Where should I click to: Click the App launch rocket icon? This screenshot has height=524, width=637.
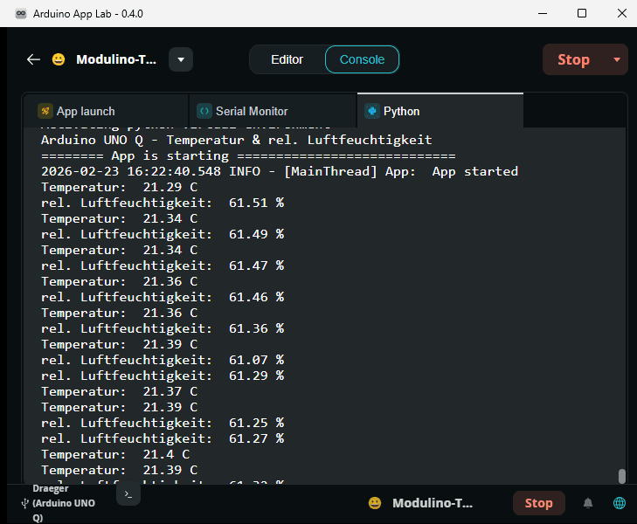45,111
